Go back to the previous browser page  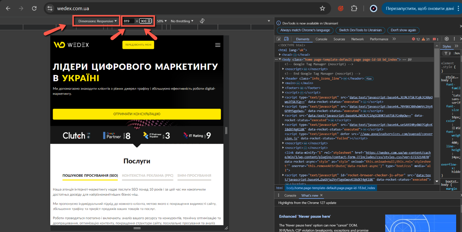(8, 8)
